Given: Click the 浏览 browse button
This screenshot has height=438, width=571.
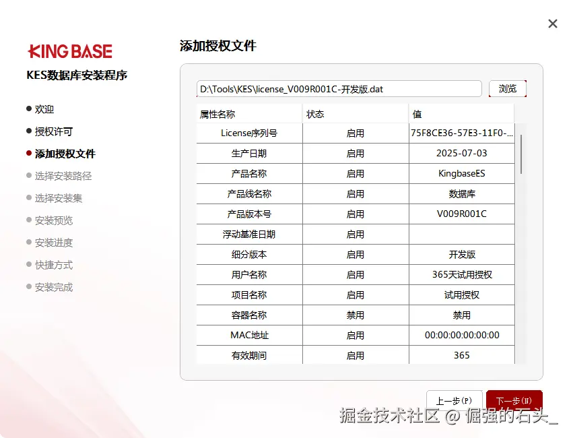Looking at the screenshot, I should [508, 88].
